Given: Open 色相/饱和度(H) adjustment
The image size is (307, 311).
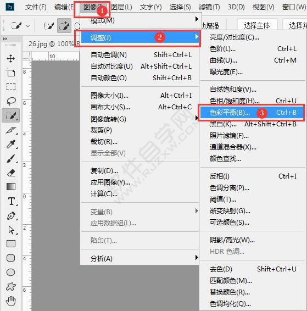Looking at the screenshot, I should [253, 101].
